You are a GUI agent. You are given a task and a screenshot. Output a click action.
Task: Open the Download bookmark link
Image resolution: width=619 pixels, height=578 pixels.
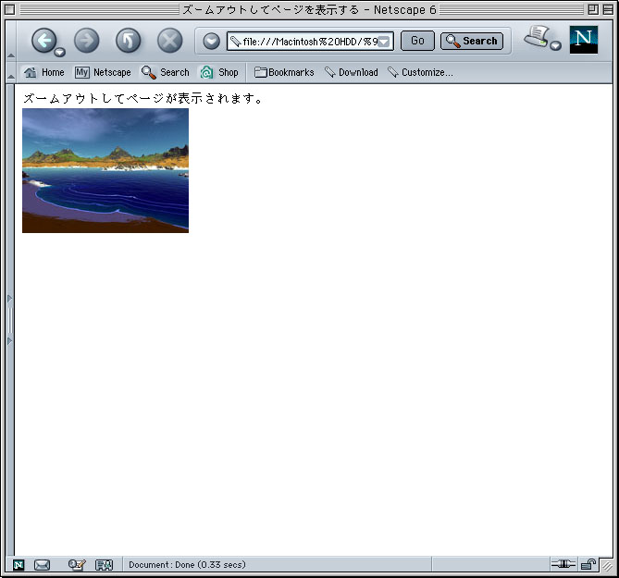[x=352, y=72]
